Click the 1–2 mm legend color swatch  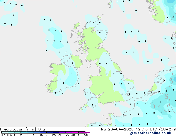[17, 132]
